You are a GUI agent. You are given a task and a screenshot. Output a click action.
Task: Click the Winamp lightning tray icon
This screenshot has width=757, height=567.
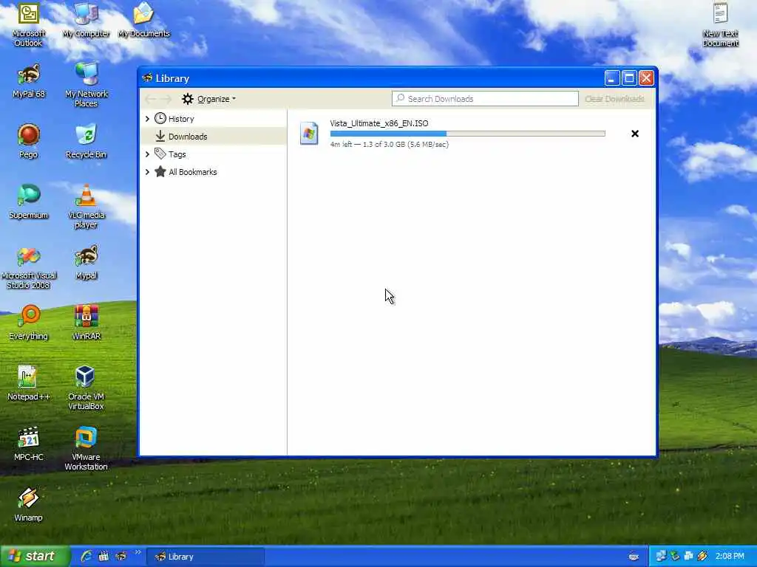pyautogui.click(x=702, y=556)
